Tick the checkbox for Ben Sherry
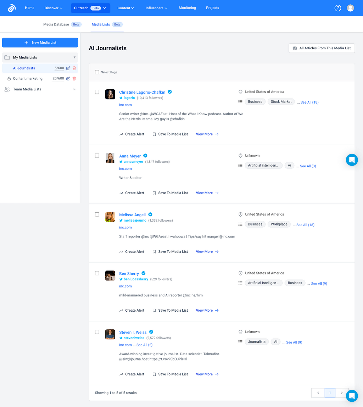363x407 pixels. pyautogui.click(x=97, y=273)
